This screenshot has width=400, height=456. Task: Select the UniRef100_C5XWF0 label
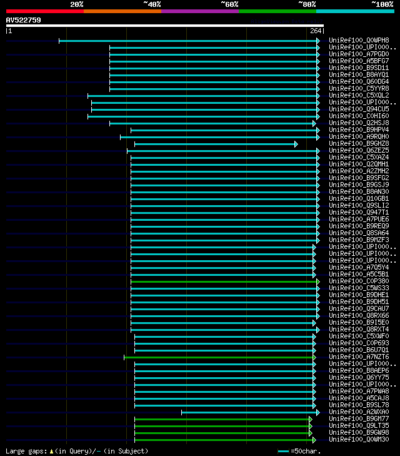point(359,336)
